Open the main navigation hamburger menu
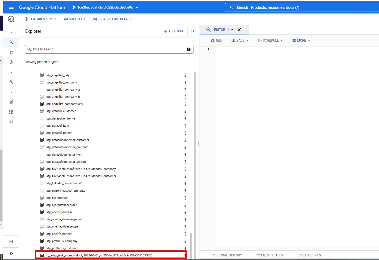 click(11, 7)
